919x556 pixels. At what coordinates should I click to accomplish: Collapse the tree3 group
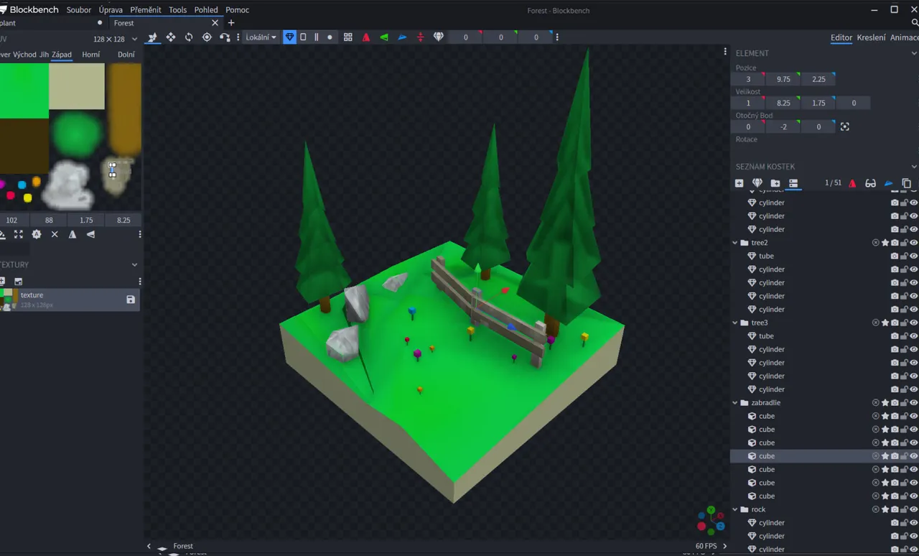(x=735, y=323)
